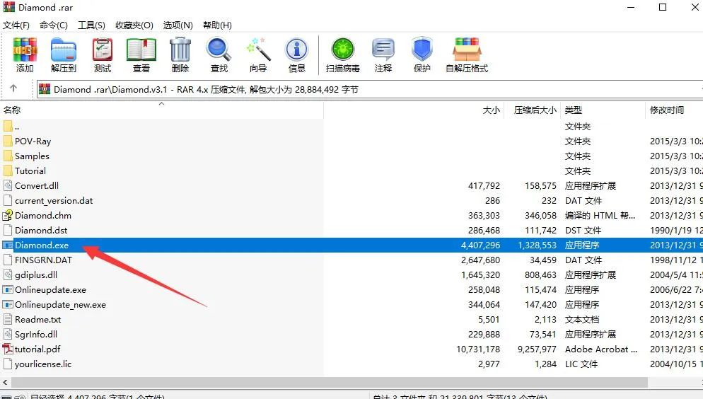
Task: Click the Adobe Acrobat type cell
Action: 600,349
